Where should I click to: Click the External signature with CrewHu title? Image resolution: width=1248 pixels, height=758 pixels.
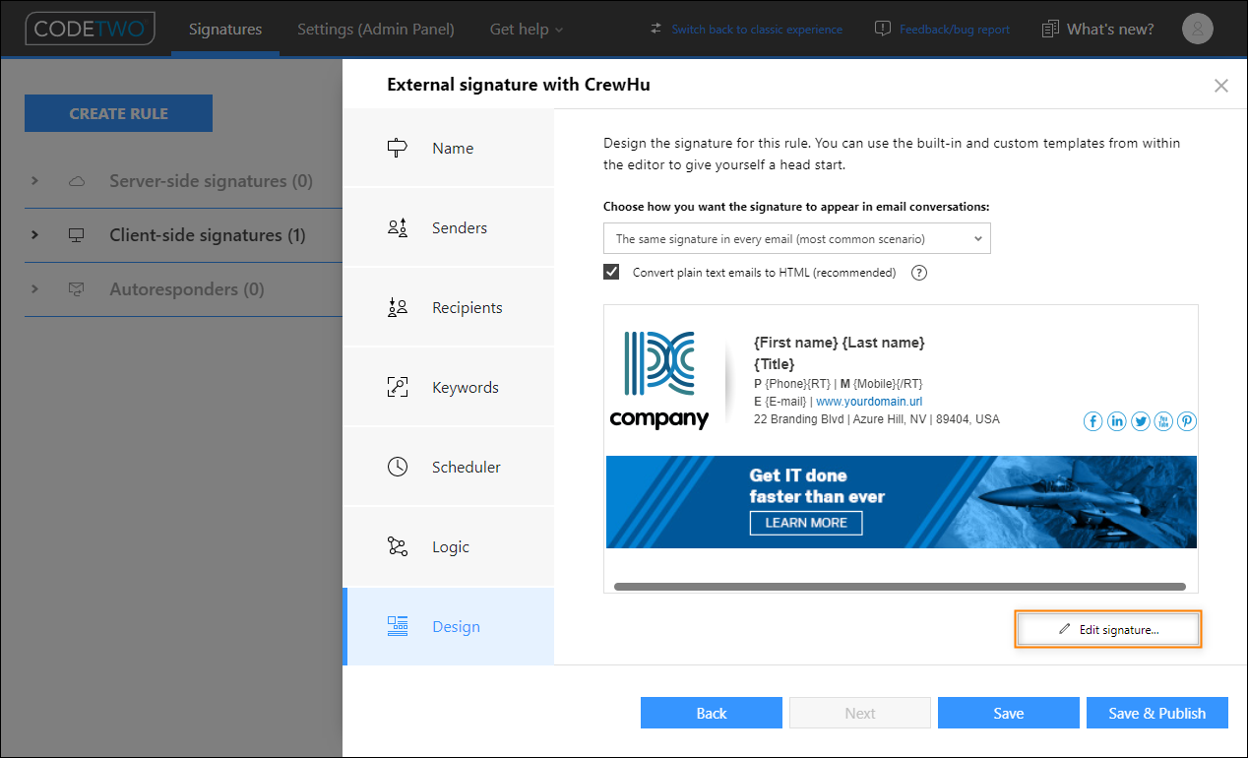point(519,85)
